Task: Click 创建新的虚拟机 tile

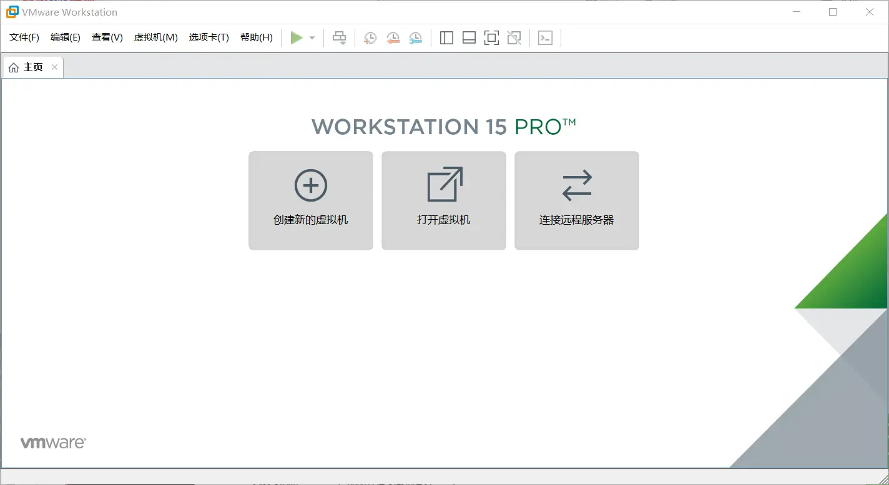Action: (311, 200)
